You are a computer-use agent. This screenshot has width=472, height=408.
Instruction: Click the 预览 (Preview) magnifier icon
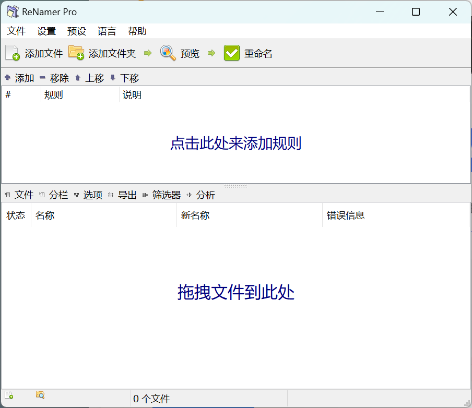point(168,53)
